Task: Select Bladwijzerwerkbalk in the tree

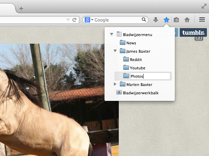Action: click(141, 93)
